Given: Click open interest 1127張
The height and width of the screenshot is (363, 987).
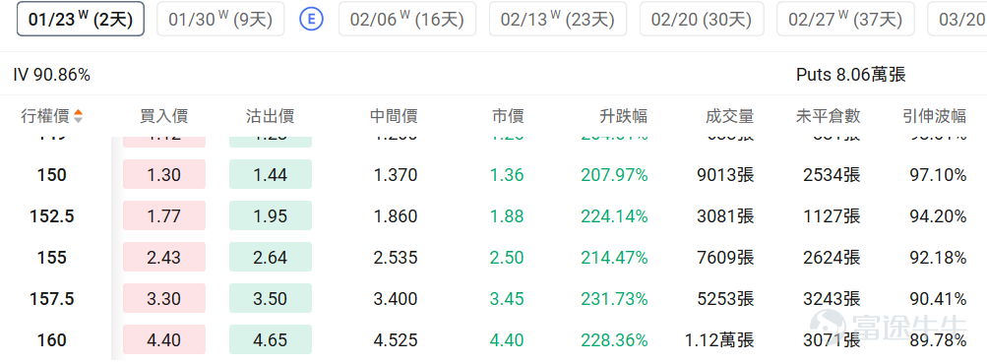Looking at the screenshot, I should coord(832,216).
